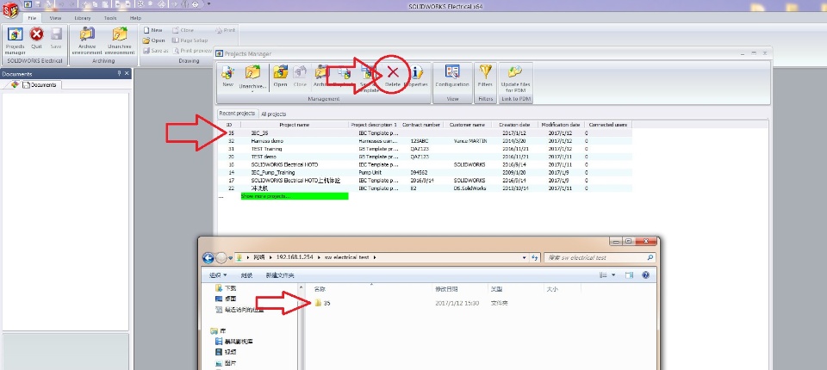Select Harness demo project row
Viewport: 827px width, 370px height.
[x=424, y=141]
